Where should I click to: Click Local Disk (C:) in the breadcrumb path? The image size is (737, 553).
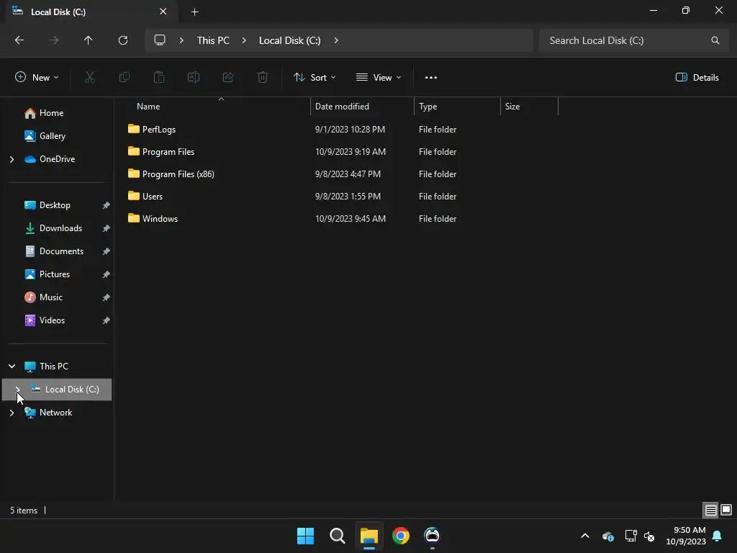click(289, 40)
